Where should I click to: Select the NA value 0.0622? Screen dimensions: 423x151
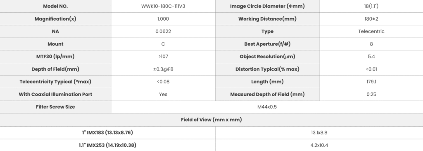163,31
